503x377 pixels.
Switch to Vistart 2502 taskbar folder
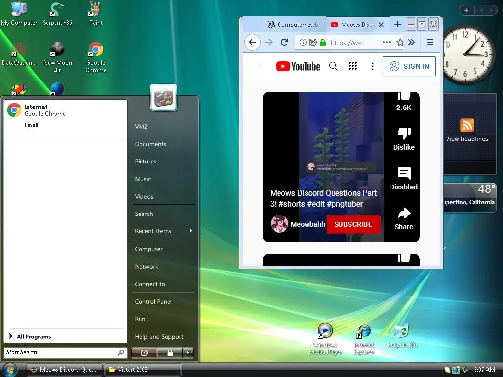143,370
